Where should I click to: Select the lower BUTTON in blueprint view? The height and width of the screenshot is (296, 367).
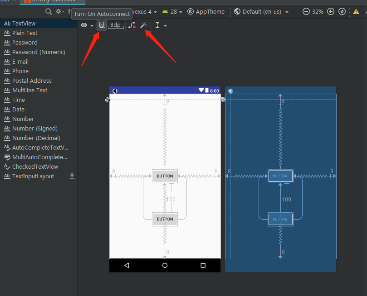pyautogui.click(x=280, y=219)
